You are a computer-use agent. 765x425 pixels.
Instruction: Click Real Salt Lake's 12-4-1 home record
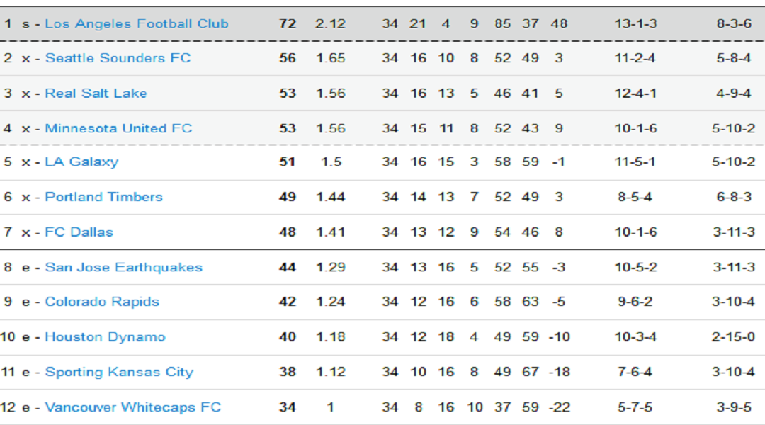point(635,93)
